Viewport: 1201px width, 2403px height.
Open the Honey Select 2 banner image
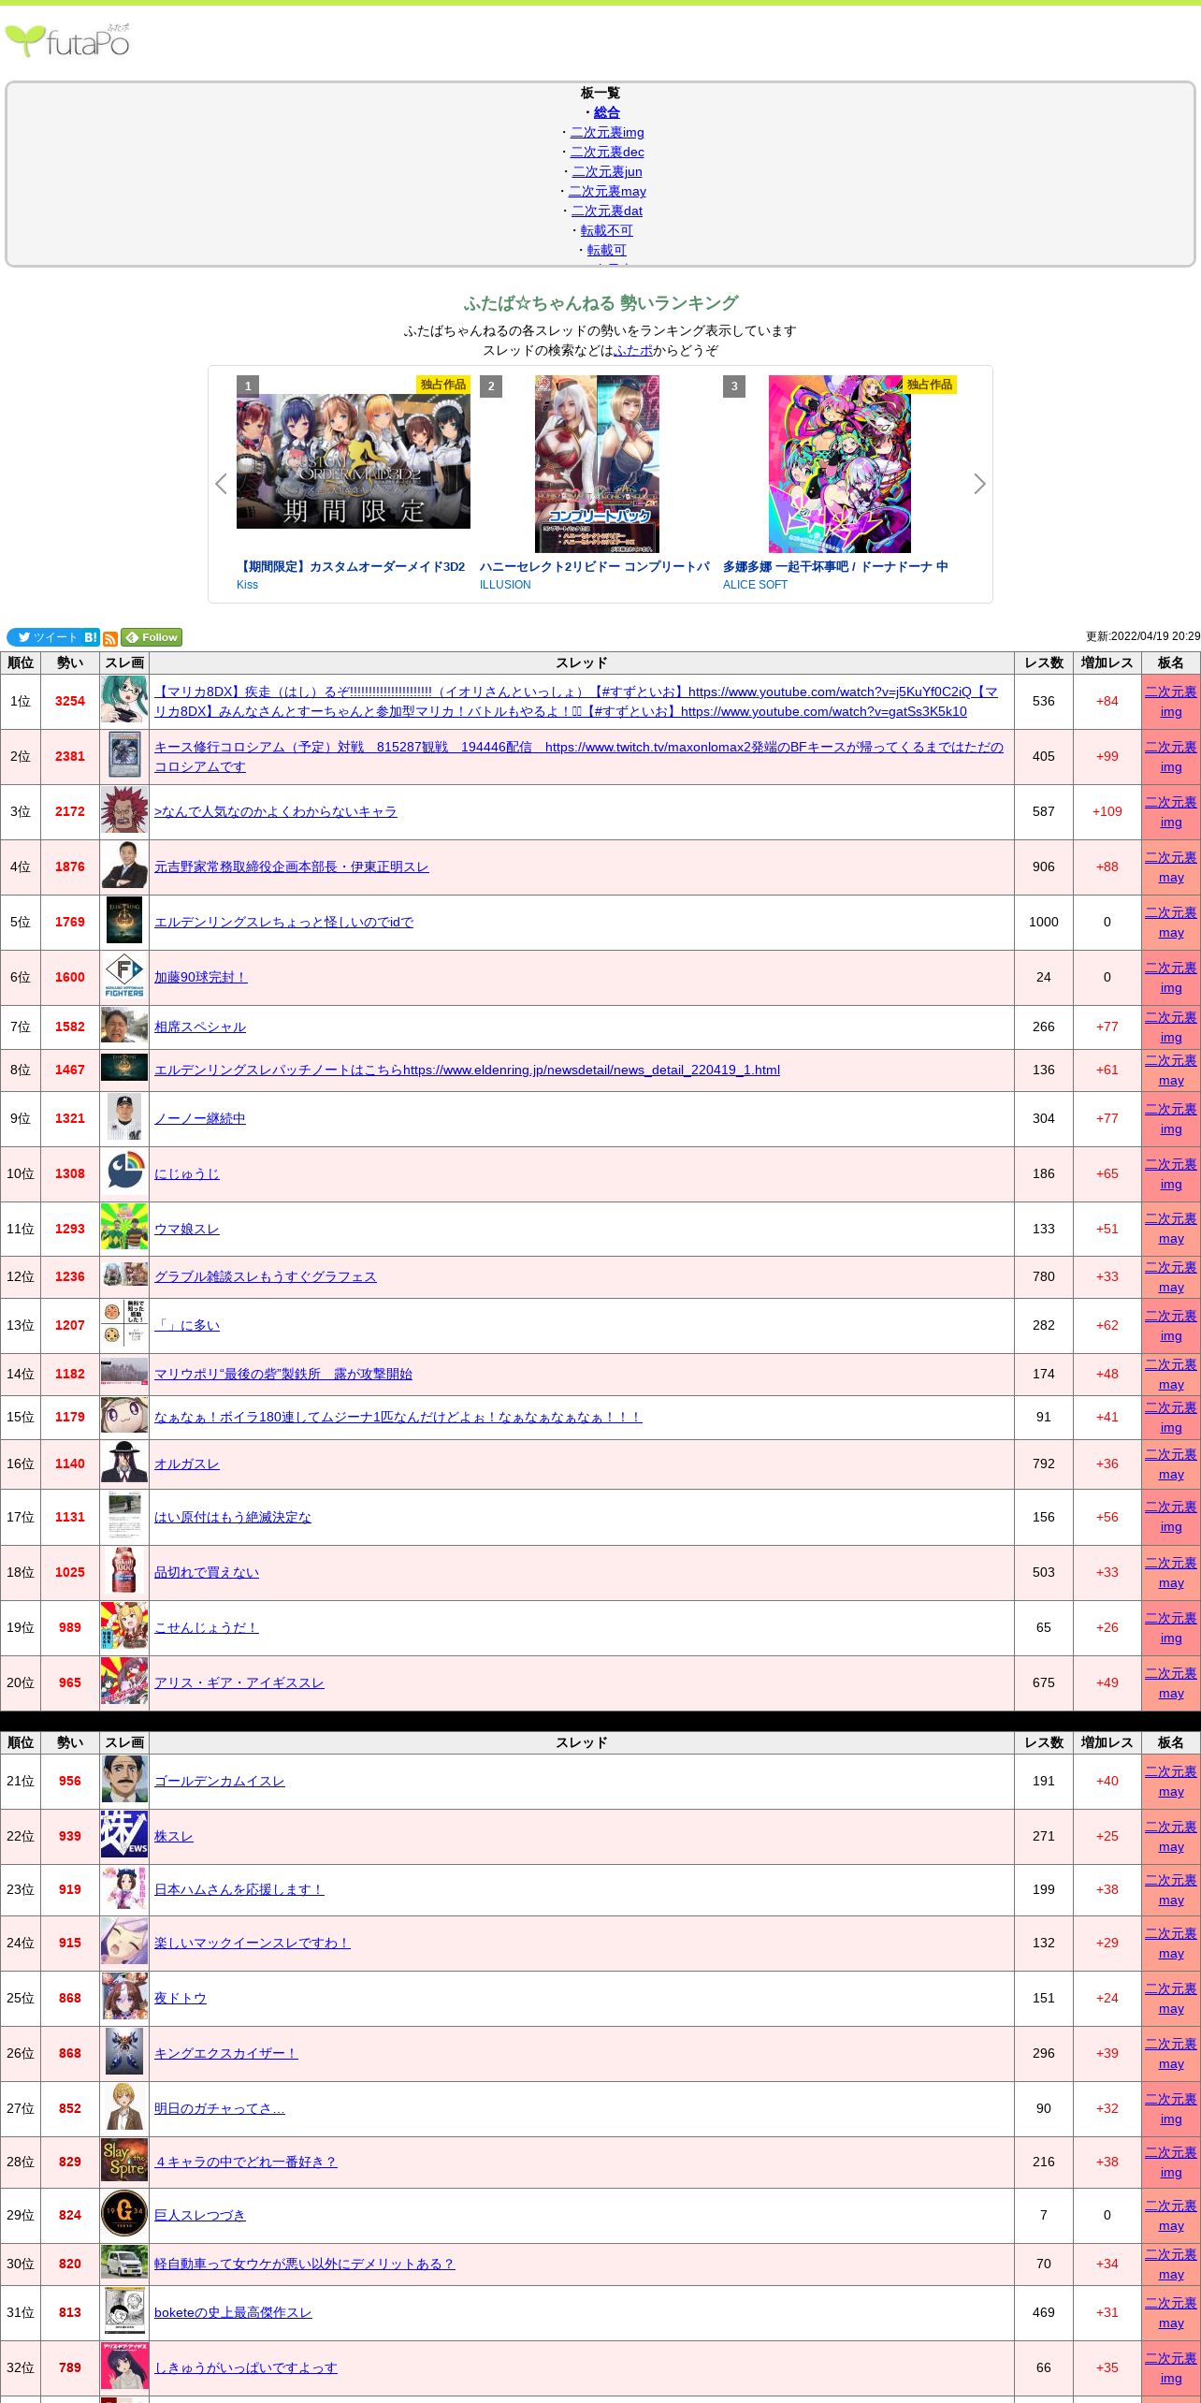click(597, 464)
